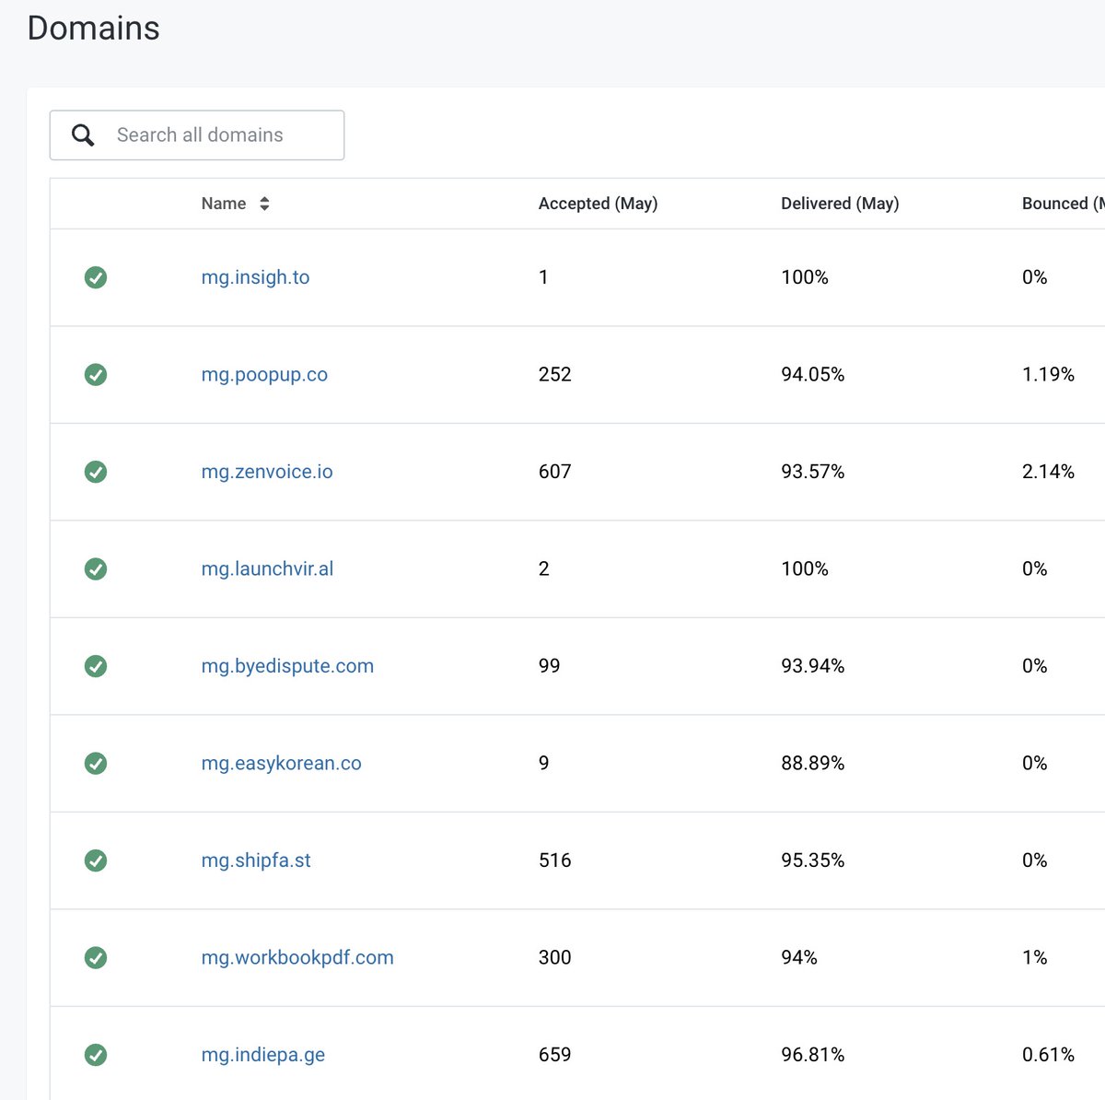The height and width of the screenshot is (1100, 1105).
Task: Click the search magnifier icon
Action: (x=83, y=135)
